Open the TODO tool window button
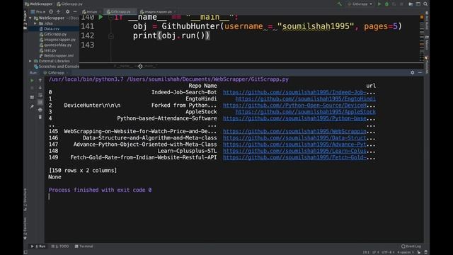This screenshot has width=453, height=255. pyautogui.click(x=60, y=246)
